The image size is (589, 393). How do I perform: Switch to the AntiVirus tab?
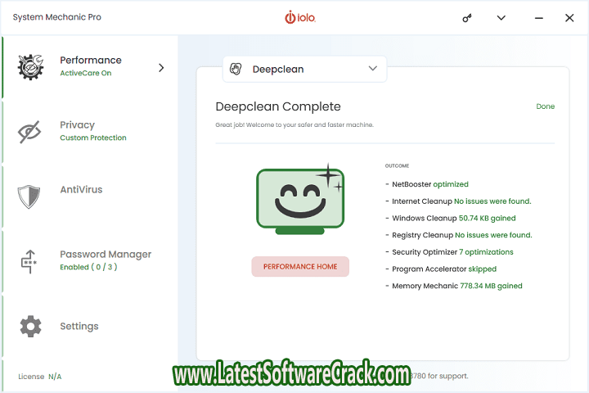(x=81, y=189)
